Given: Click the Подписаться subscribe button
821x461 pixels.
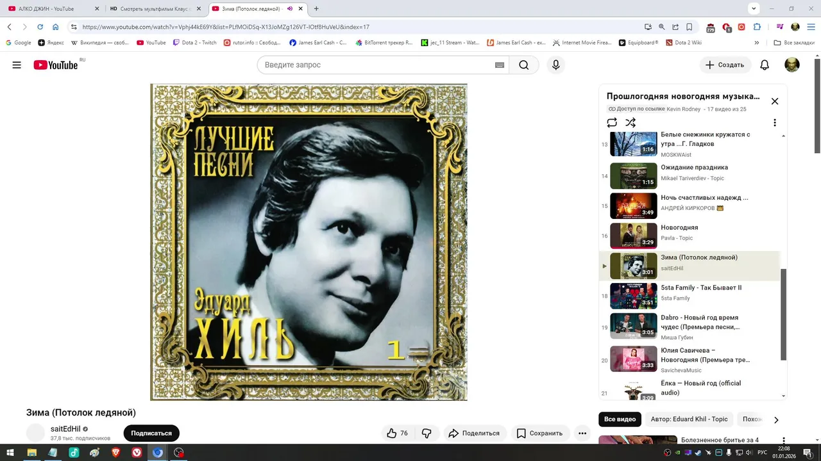Looking at the screenshot, I should click(151, 433).
